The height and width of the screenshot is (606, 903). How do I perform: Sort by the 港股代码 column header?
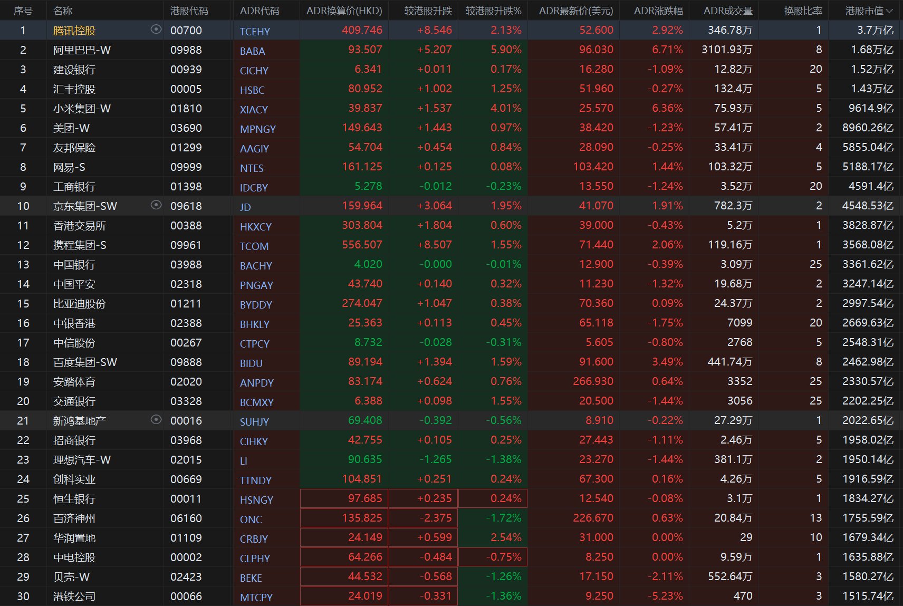189,11
